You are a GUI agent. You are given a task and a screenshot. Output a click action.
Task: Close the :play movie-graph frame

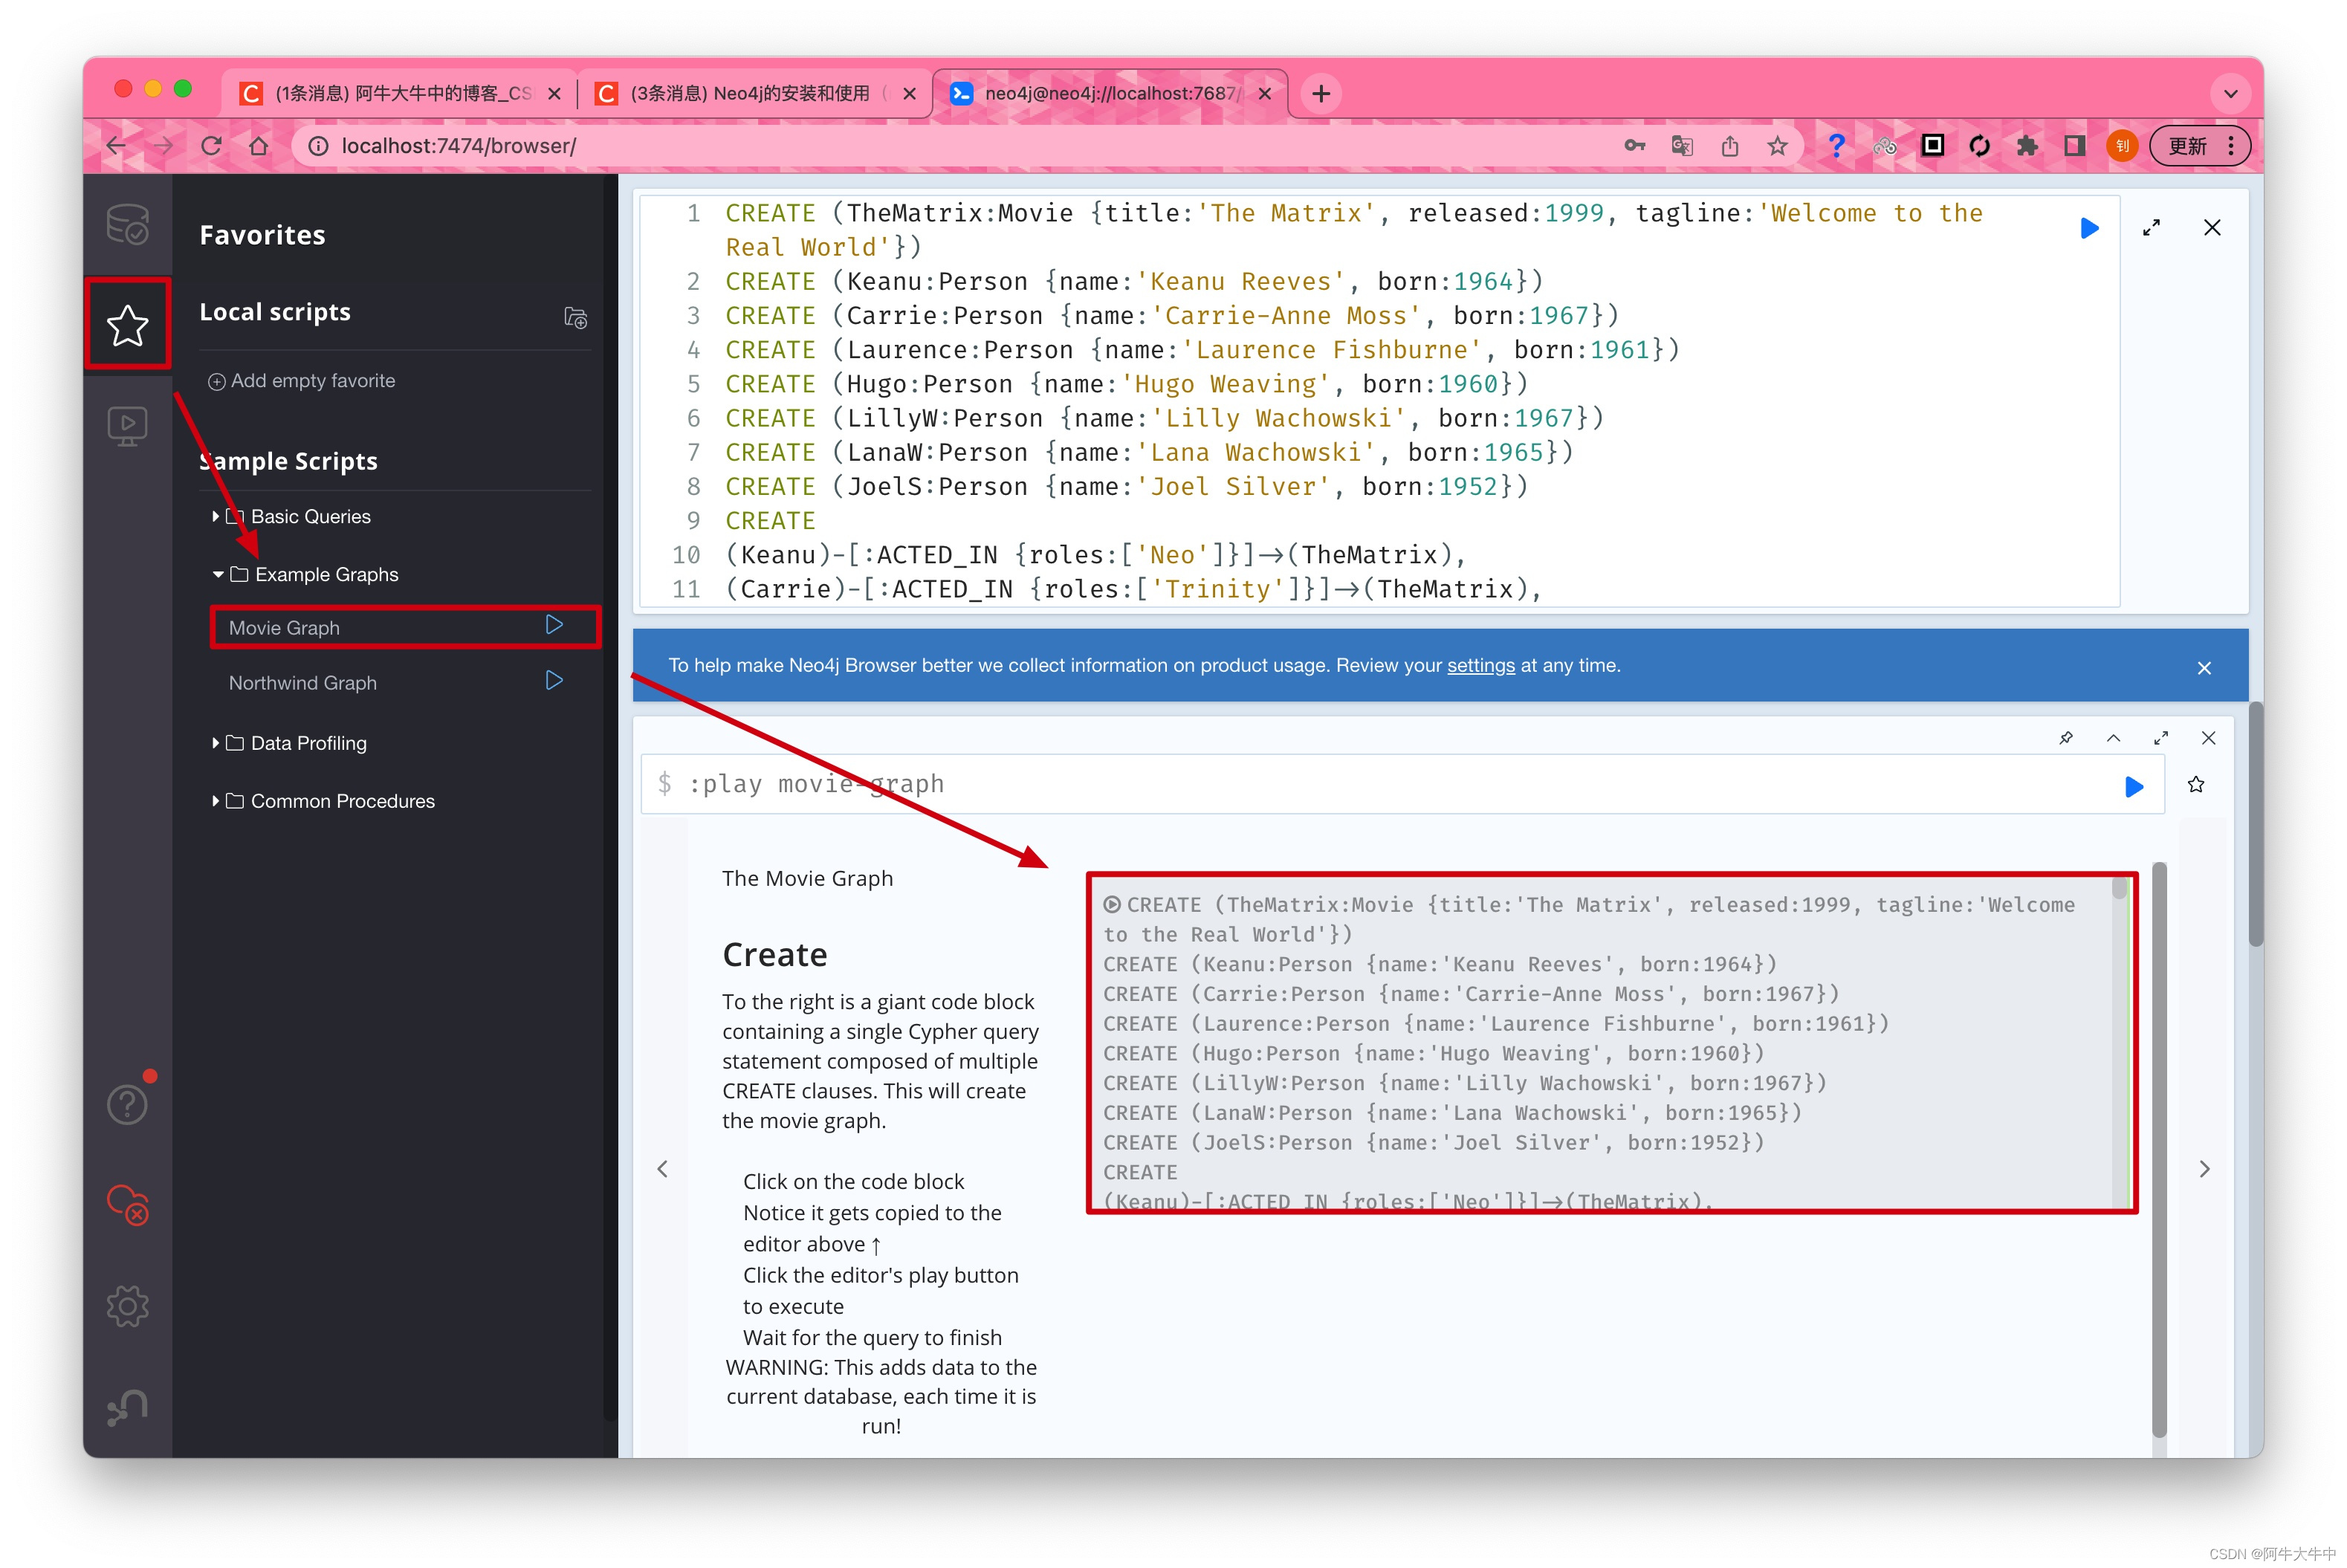pyautogui.click(x=2209, y=738)
